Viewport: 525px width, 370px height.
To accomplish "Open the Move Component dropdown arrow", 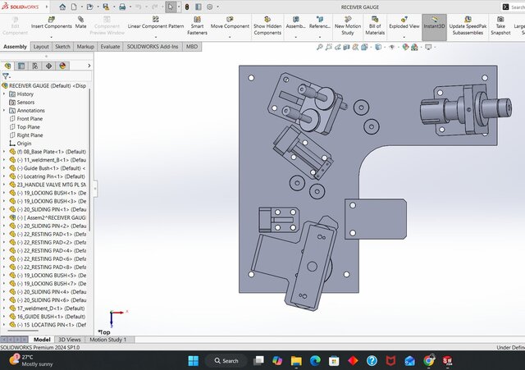I will 230,37.
